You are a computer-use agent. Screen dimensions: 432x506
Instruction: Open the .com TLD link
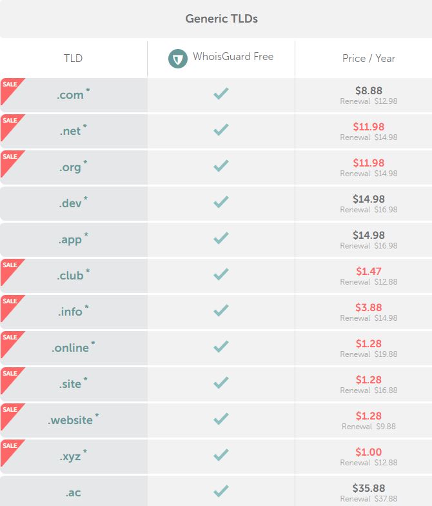coord(70,95)
